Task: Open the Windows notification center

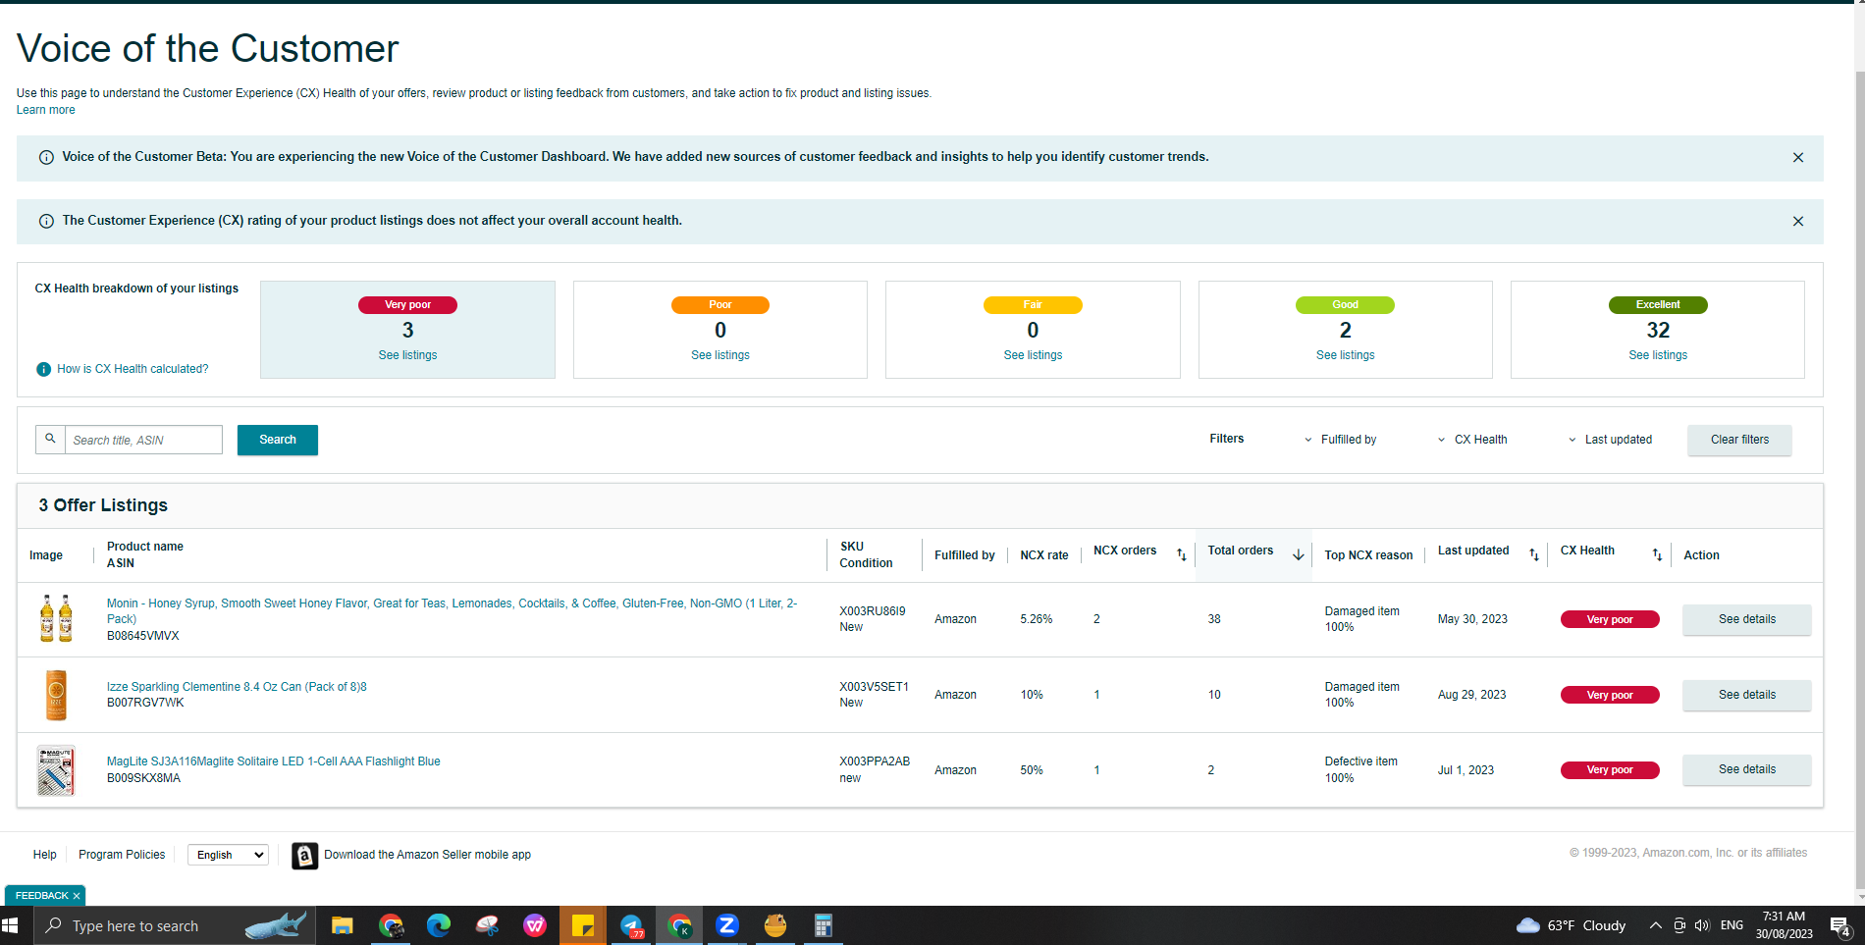Action: pos(1840,925)
